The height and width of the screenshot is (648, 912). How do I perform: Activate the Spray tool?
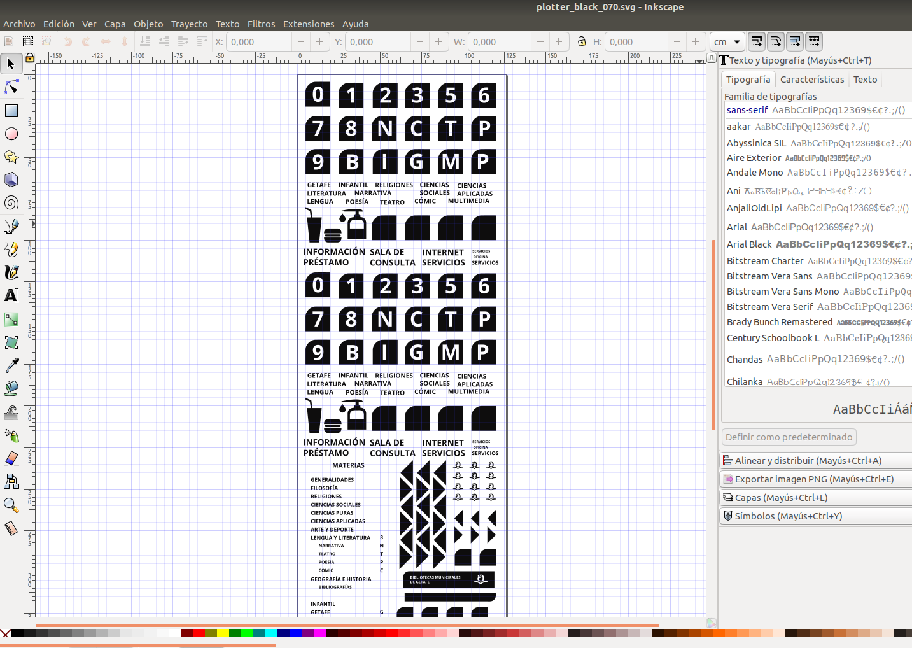pos(11,435)
